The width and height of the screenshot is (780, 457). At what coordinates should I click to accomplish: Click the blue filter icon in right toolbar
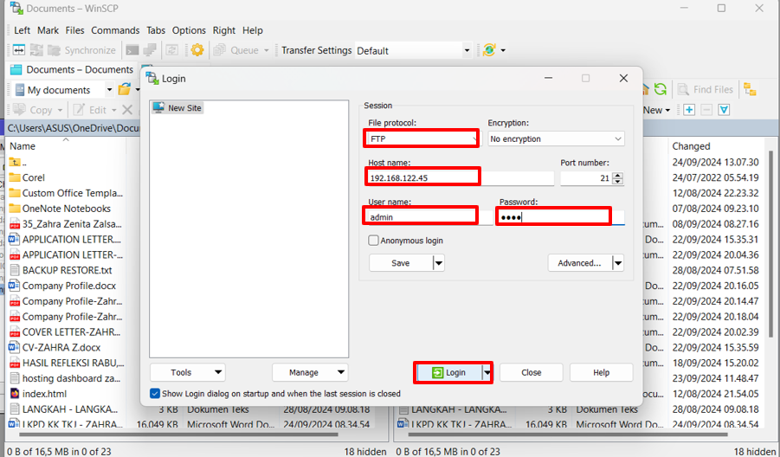(724, 110)
